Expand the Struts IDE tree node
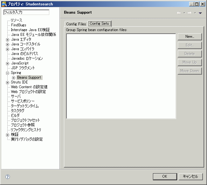 (x=8, y=83)
